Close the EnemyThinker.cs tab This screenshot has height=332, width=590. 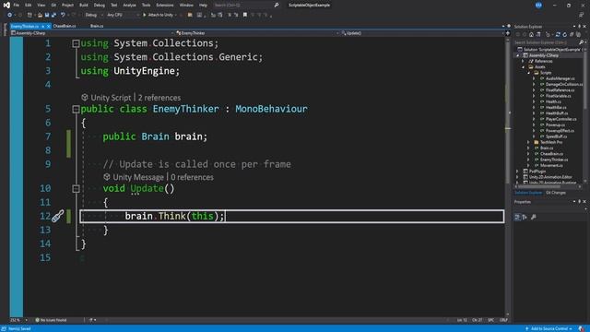click(49, 27)
